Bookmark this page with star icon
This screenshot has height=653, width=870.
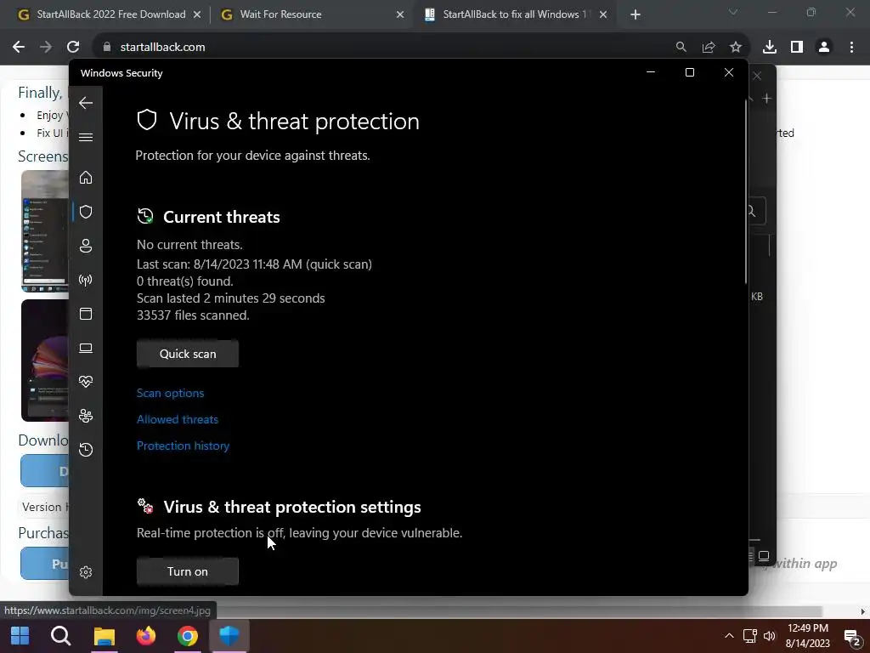(x=736, y=48)
